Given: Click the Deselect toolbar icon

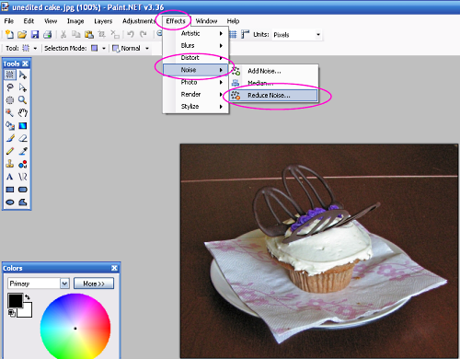Looking at the screenshot, I should point(115,34).
